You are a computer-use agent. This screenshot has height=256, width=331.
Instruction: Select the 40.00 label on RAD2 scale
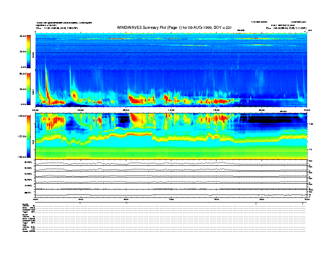tap(23, 36)
